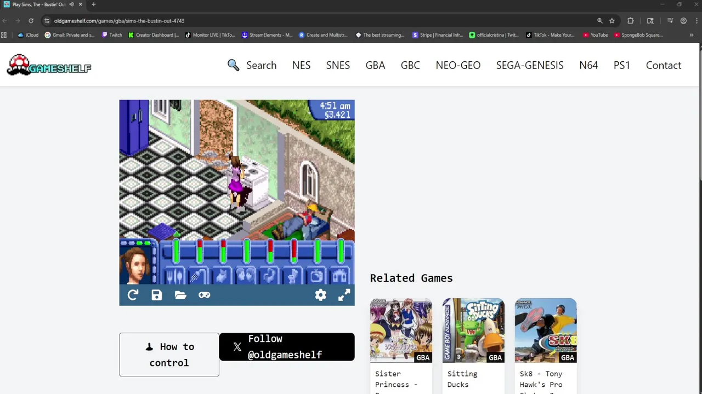
Task: Open Sitting Ducks game cover thumbnail
Action: (x=473, y=331)
